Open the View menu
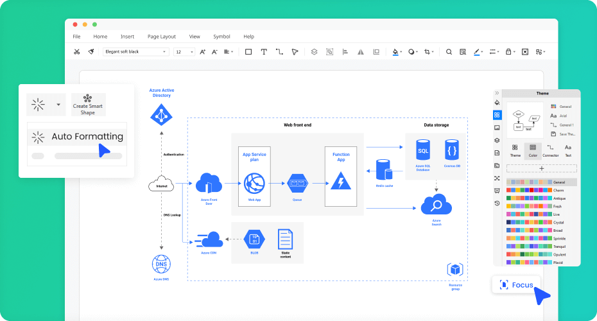Viewport: 597px width, 321px height. (x=195, y=37)
